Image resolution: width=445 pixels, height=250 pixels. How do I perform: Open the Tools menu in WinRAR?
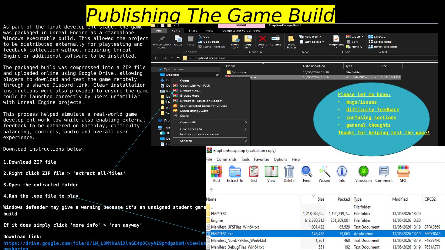pyautogui.click(x=245, y=159)
